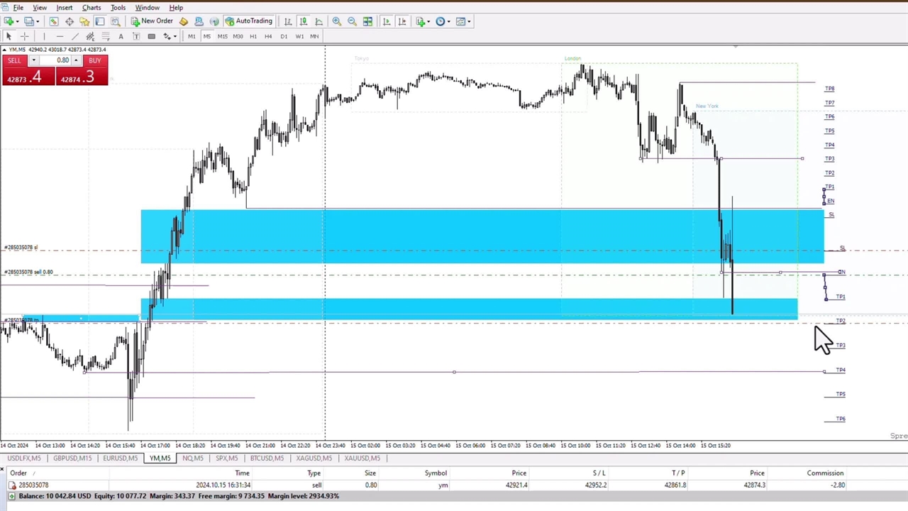
Task: Switch to the XAUUSD,M5 chart tab
Action: (x=362, y=458)
